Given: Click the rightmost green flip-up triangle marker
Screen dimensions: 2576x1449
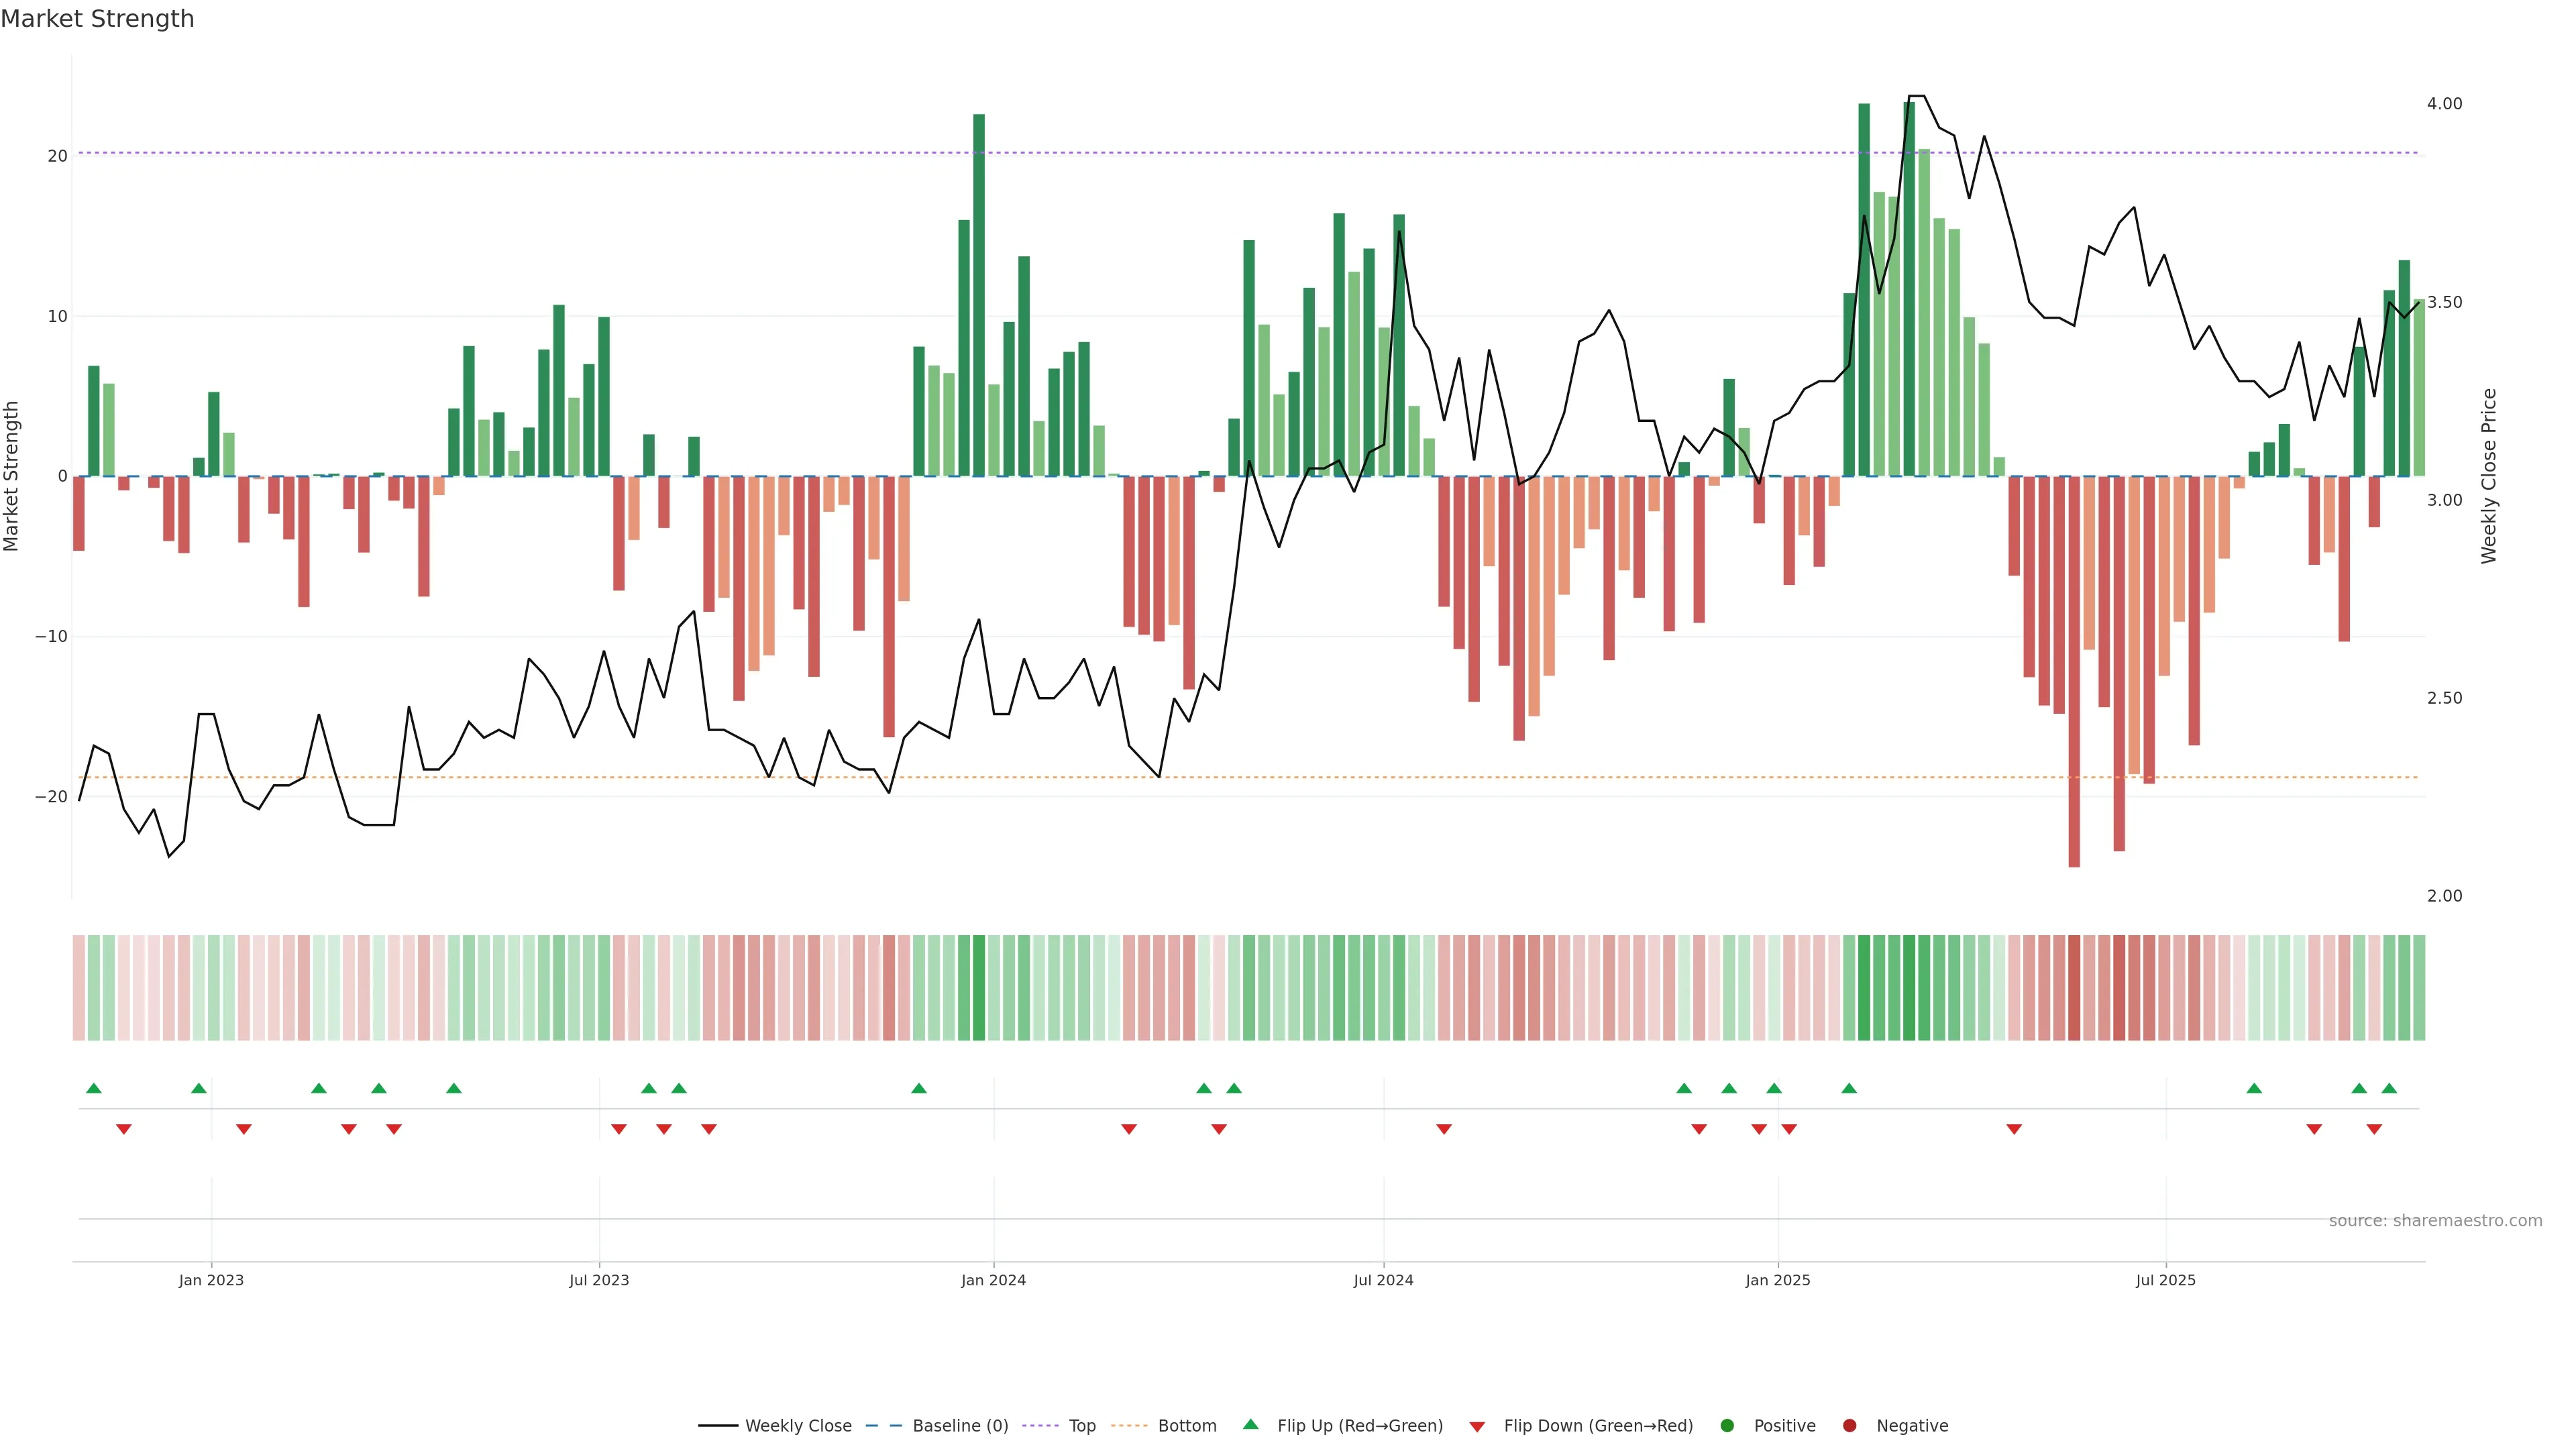Looking at the screenshot, I should tap(2389, 1088).
